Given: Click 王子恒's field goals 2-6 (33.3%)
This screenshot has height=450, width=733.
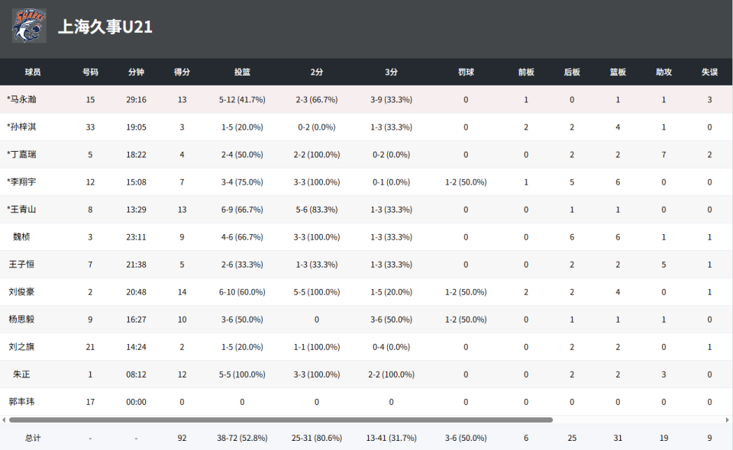Looking at the screenshot, I should 242,265.
